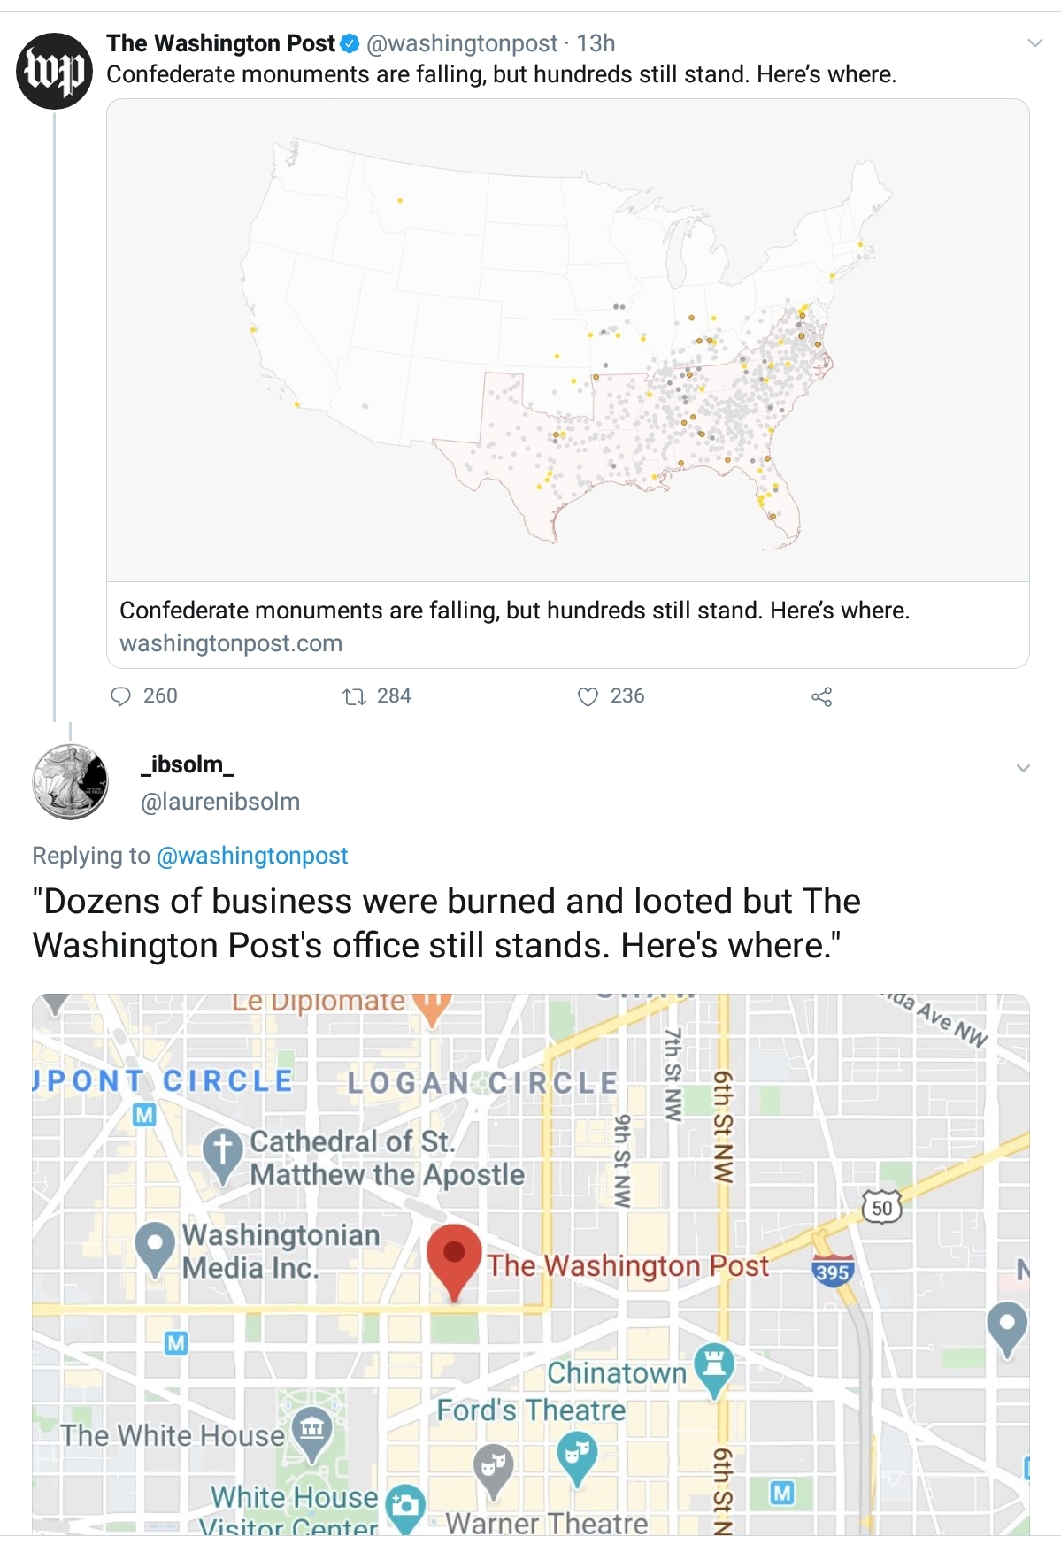Click The Washington Post account name
This screenshot has height=1552, width=1061.
point(220,43)
